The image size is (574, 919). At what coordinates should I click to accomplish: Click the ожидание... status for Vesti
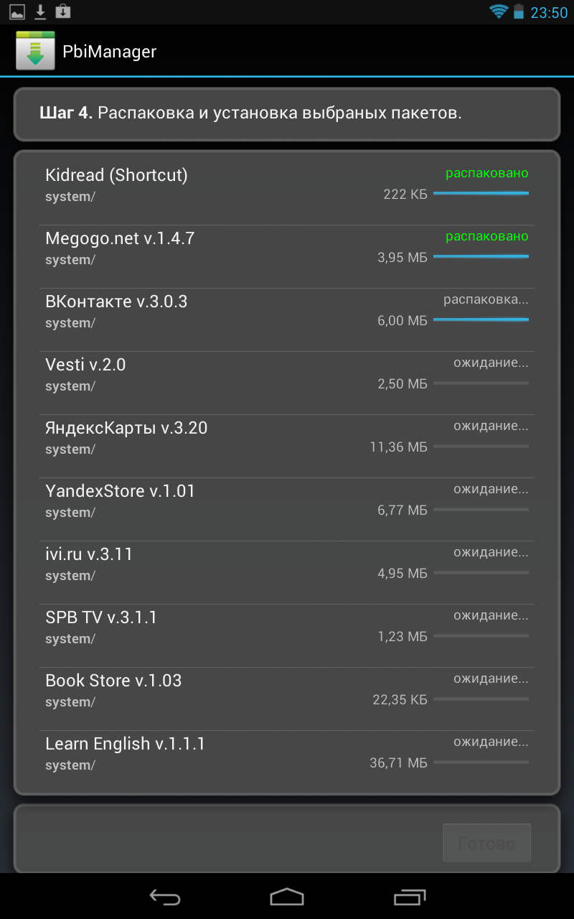(491, 363)
